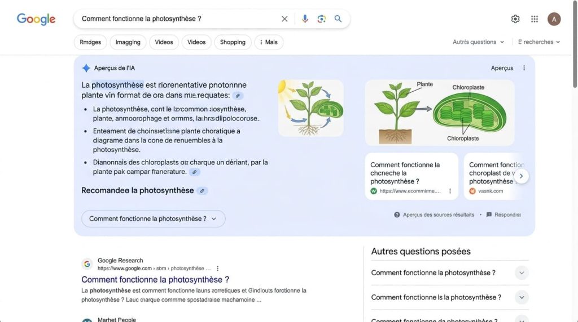This screenshot has width=578, height=322.
Task: Start voice search with the microphone icon
Action: [305, 19]
